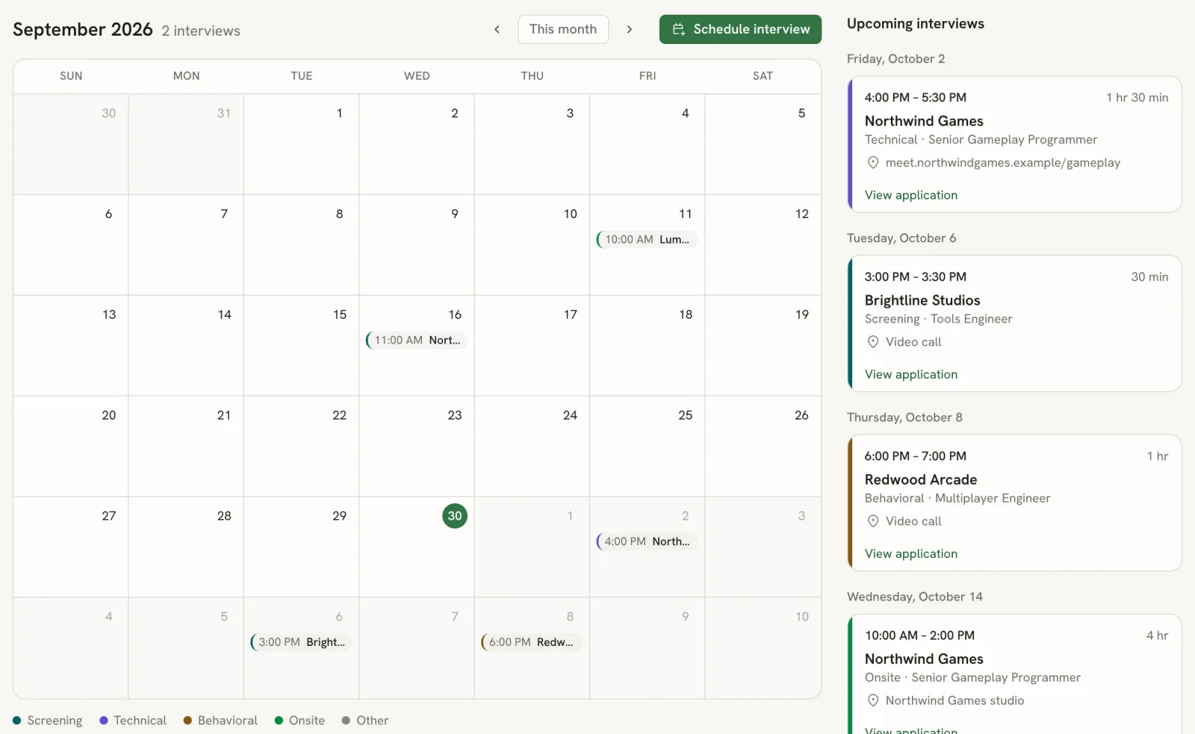
Task: Open the 10:00 AM Lum... event on September 11
Action: (x=647, y=239)
